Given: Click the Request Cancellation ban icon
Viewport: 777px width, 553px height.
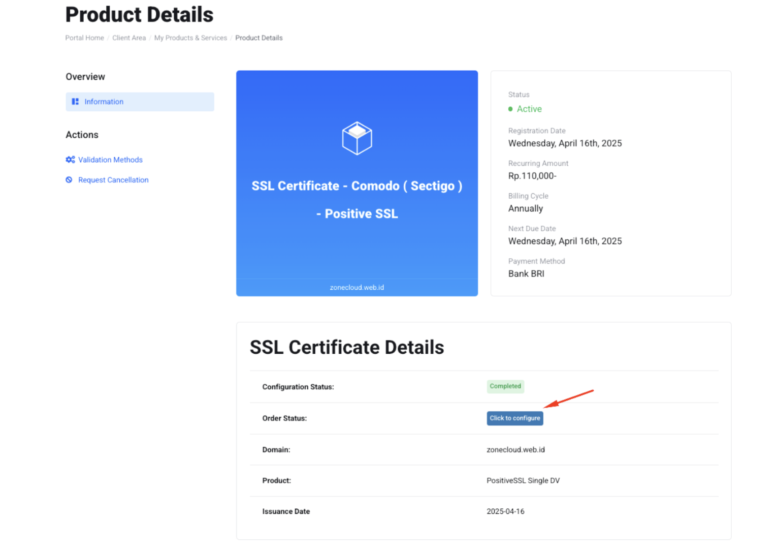Looking at the screenshot, I should 69,180.
